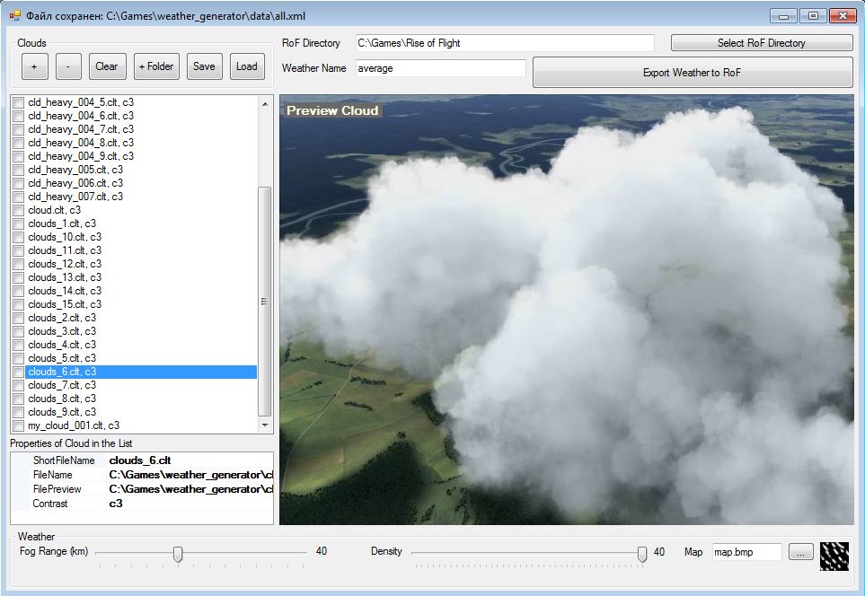
Task: Click the cloud list scroll down arrow
Action: pyautogui.click(x=265, y=425)
